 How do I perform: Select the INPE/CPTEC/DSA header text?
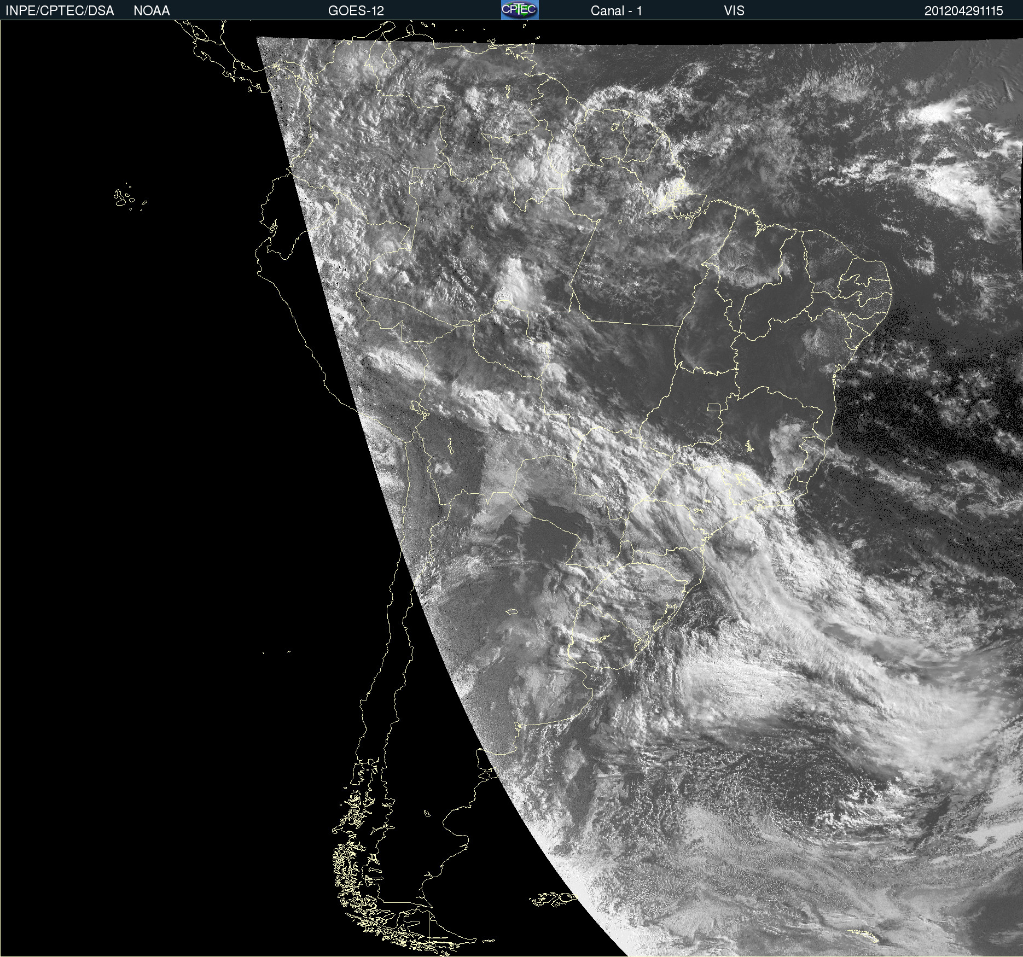(60, 11)
